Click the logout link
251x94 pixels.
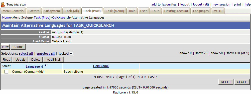pos(185,5)
